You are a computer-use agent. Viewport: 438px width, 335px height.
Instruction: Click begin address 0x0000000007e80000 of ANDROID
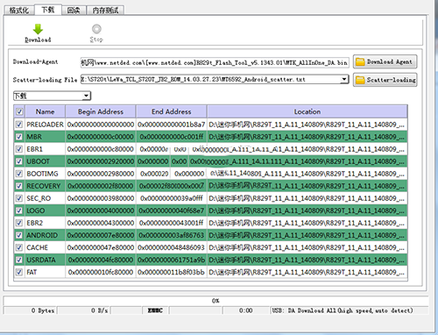(101, 235)
